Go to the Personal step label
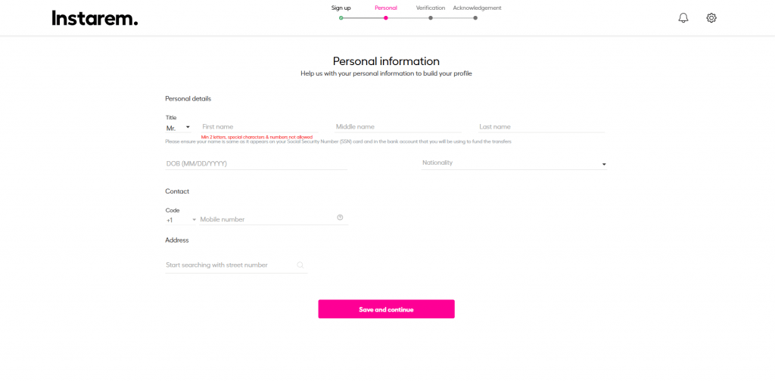The height and width of the screenshot is (381, 775). click(x=386, y=8)
